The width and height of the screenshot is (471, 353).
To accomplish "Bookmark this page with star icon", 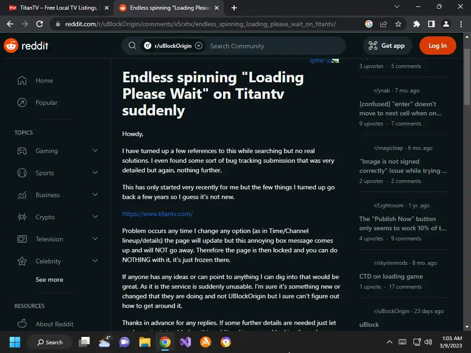I will pyautogui.click(x=398, y=24).
